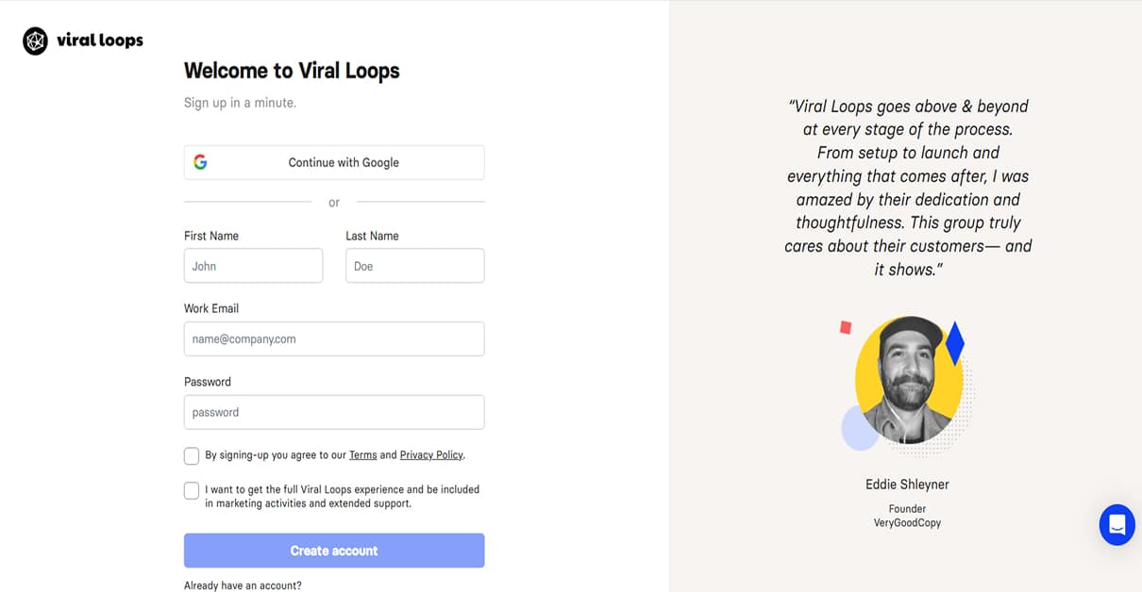Click the First Name input field

point(253,265)
